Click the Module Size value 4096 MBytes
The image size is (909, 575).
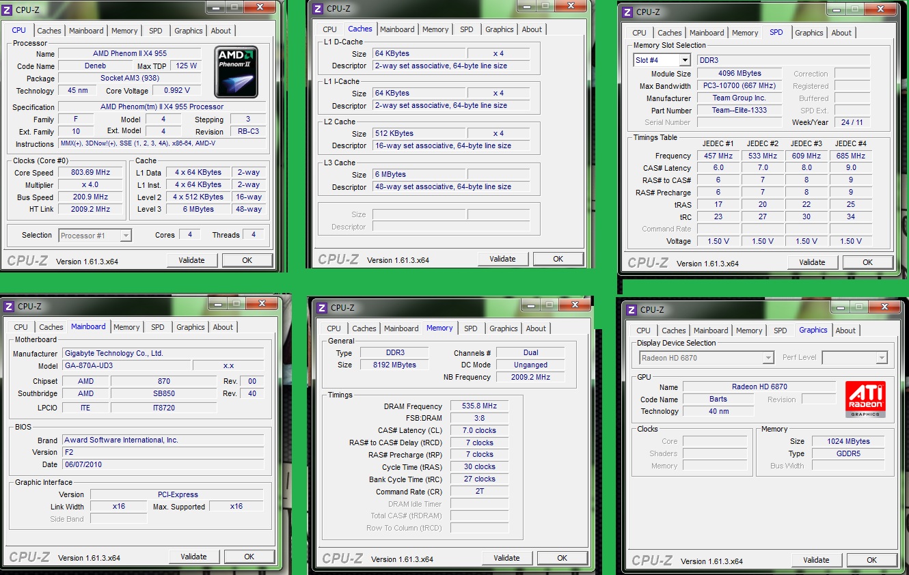pyautogui.click(x=740, y=73)
